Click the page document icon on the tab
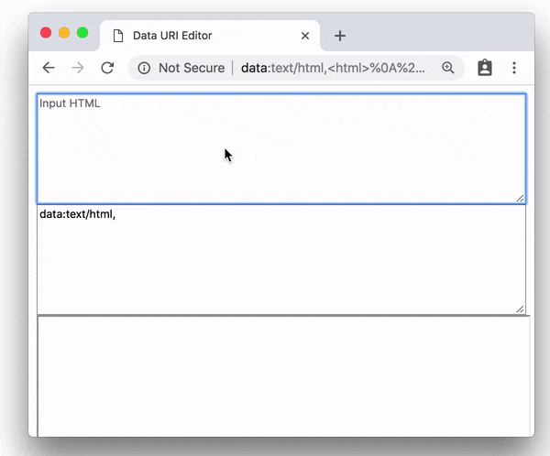Screen dimensions: 550x456 (118, 36)
